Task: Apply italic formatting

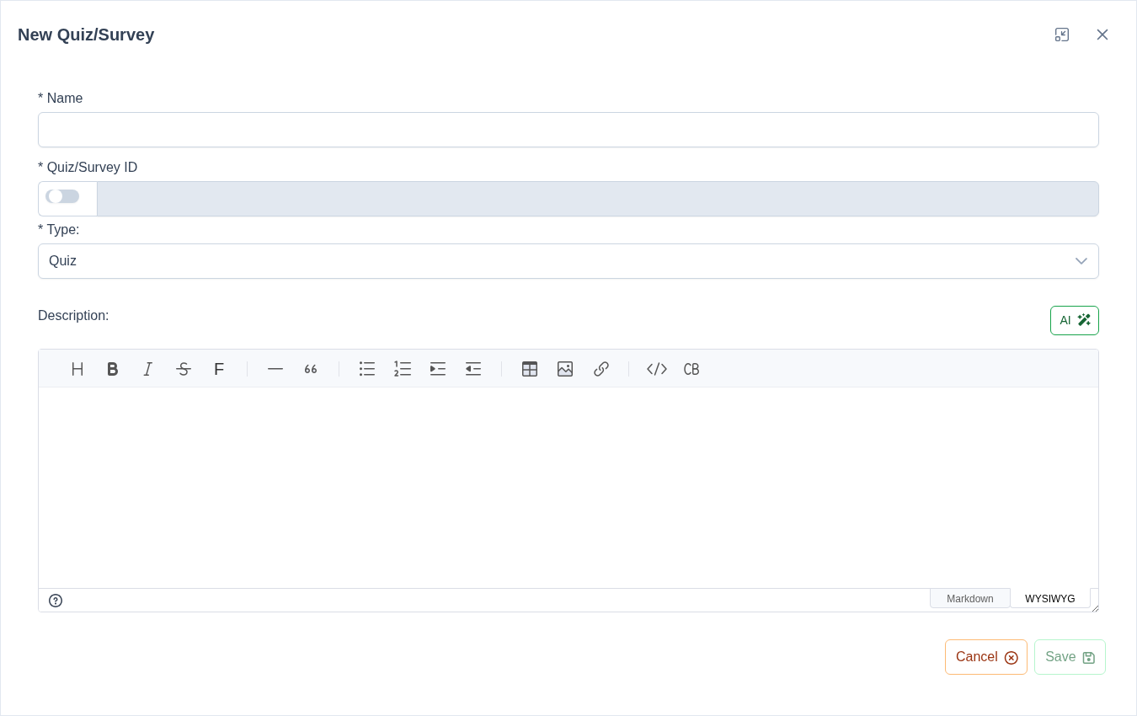Action: tap(148, 369)
